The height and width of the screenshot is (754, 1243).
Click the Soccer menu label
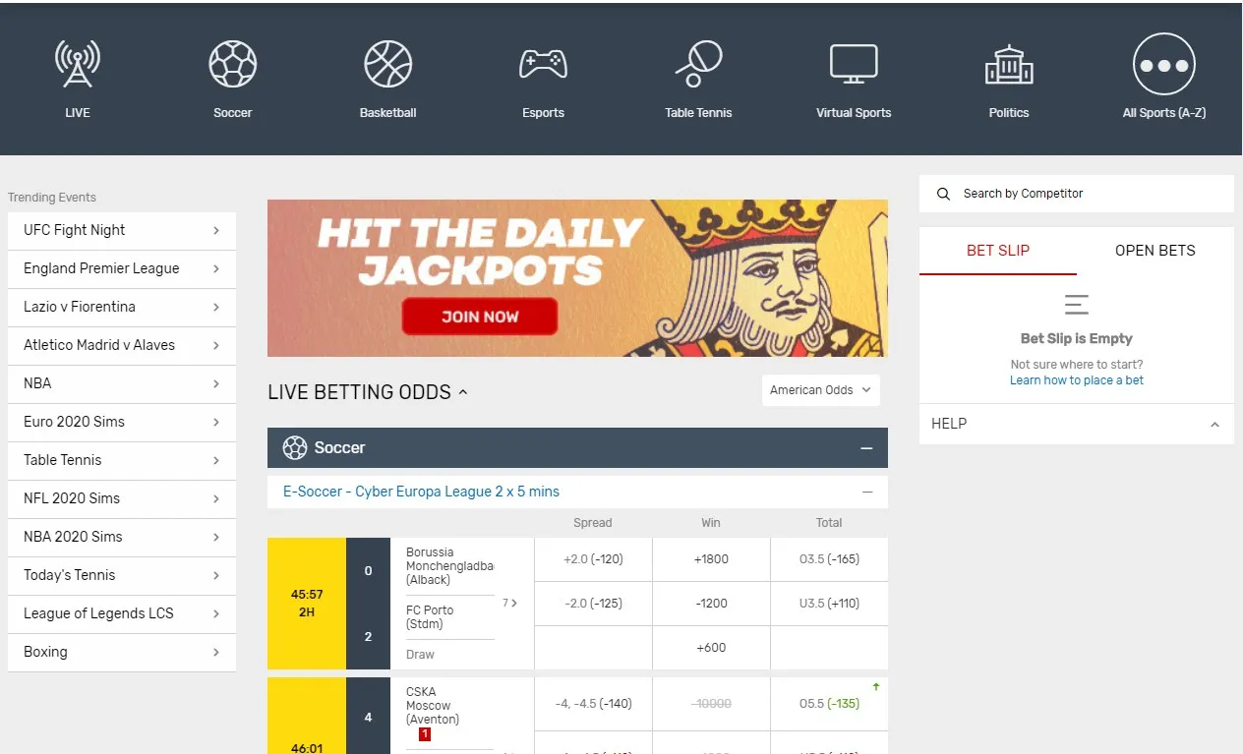click(233, 113)
